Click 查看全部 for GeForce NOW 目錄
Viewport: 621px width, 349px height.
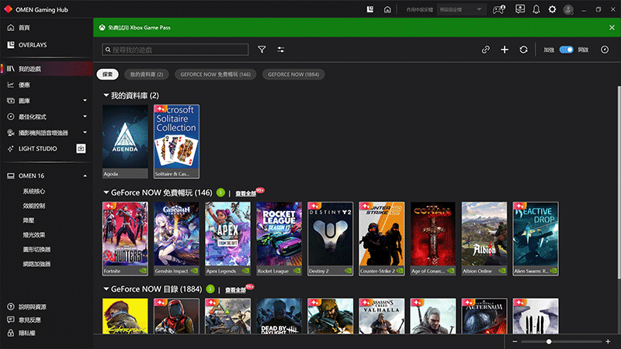pos(236,290)
